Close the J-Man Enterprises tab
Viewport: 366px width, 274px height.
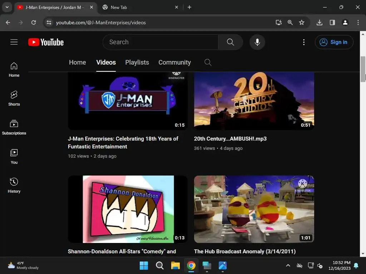(91, 7)
